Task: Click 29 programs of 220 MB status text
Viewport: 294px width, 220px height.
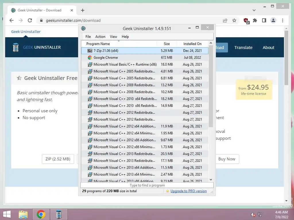Action: point(109,191)
